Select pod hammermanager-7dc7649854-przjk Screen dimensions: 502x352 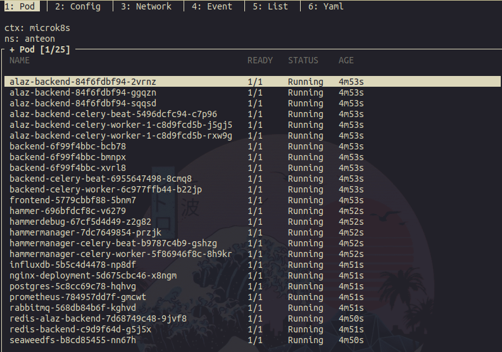pos(253,232)
